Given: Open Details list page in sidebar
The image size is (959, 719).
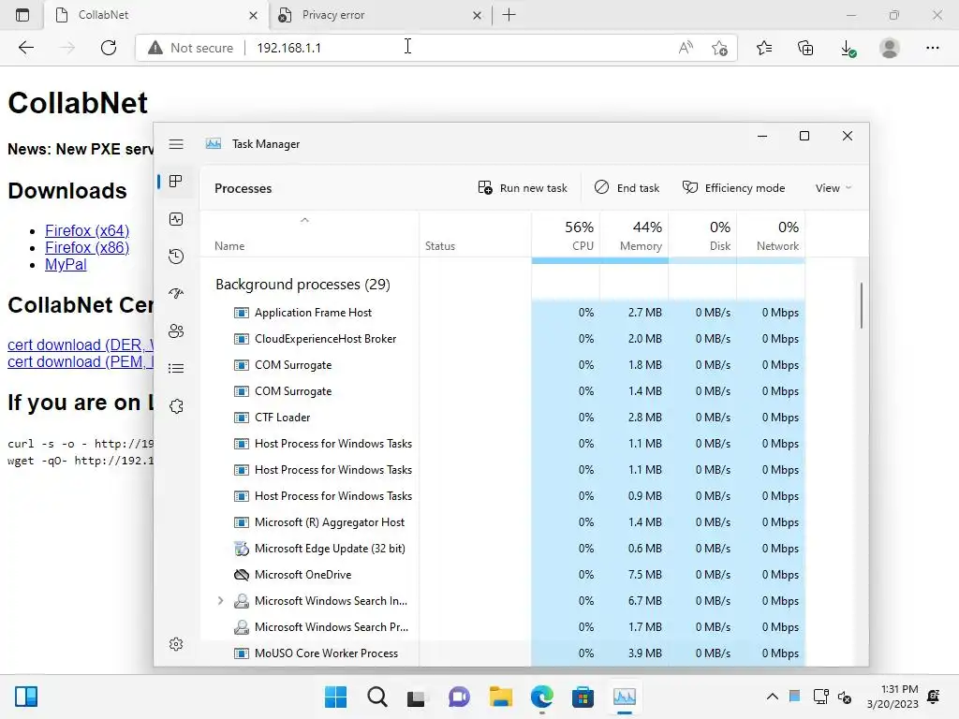Looking at the screenshot, I should pyautogui.click(x=176, y=368).
